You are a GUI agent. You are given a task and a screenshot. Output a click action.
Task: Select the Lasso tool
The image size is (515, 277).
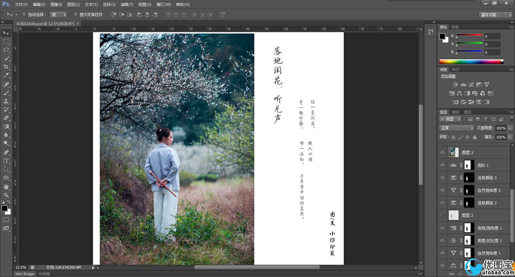[x=6, y=50]
